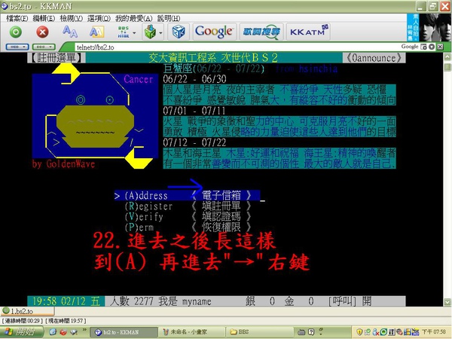Screen dimensions: 452x339
Task: Switch to the 1.bs2.to session tab
Action: [x=27, y=311]
